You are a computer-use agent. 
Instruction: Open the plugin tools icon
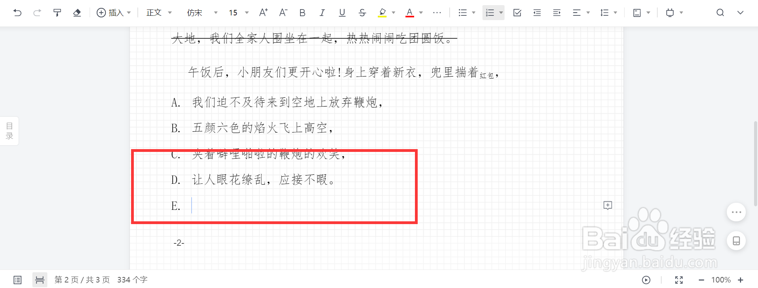point(670,13)
